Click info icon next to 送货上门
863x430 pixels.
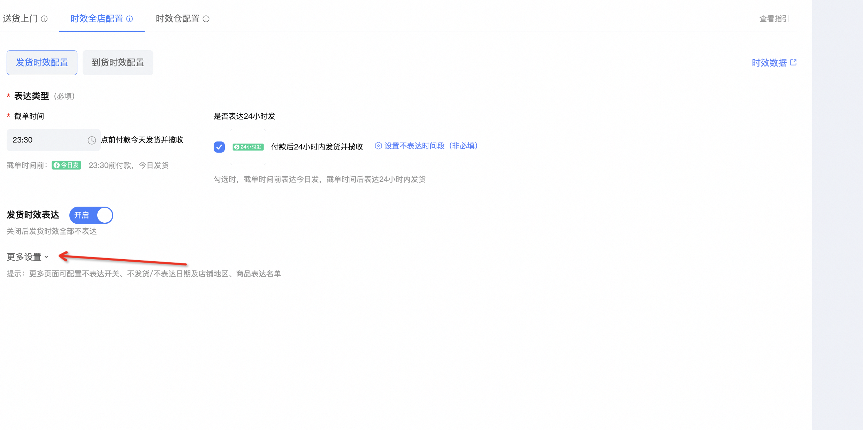pyautogui.click(x=44, y=19)
